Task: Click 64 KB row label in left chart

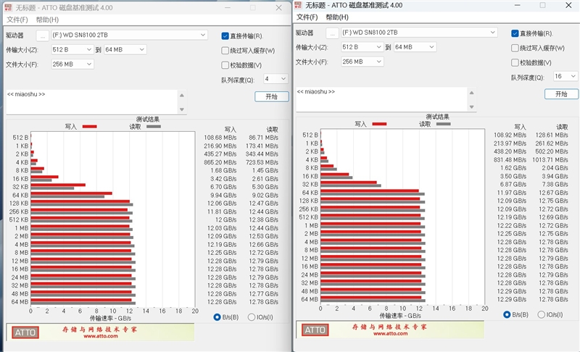Action: click(20, 195)
